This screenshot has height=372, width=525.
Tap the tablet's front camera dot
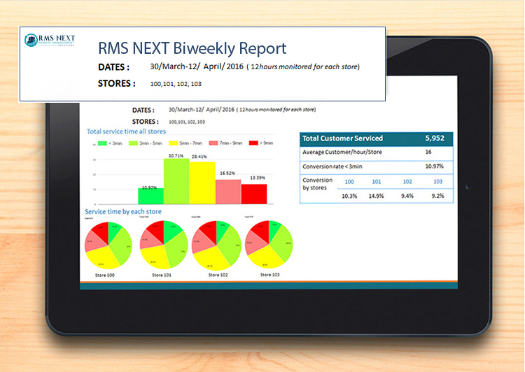tap(468, 187)
